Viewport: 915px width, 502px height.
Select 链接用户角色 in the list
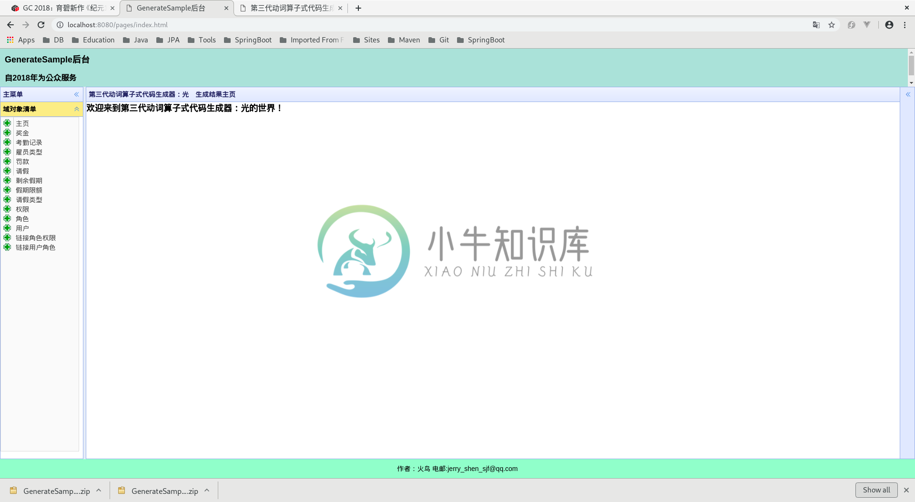pyautogui.click(x=36, y=247)
